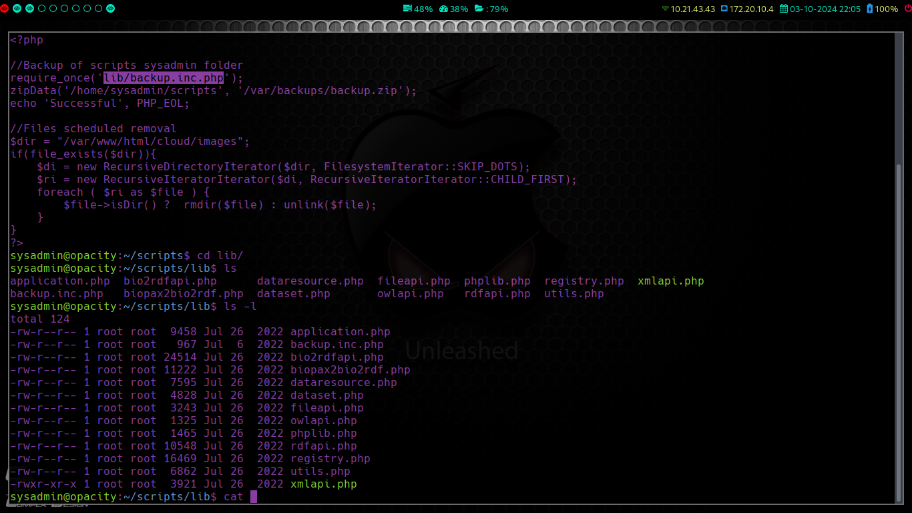Click the 172.20.10.4 VPN address text
This screenshot has height=513, width=912.
click(x=752, y=9)
